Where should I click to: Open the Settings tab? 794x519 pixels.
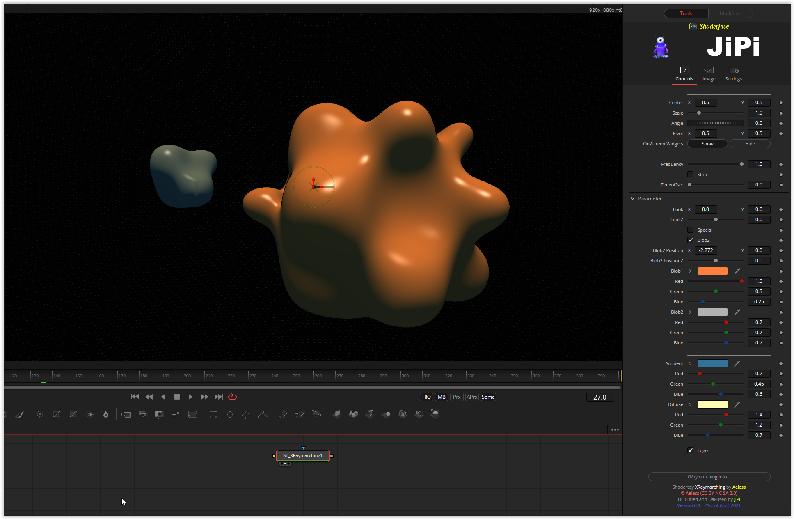point(733,74)
